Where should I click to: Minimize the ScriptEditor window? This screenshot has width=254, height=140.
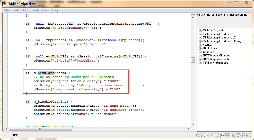tap(230, 3)
